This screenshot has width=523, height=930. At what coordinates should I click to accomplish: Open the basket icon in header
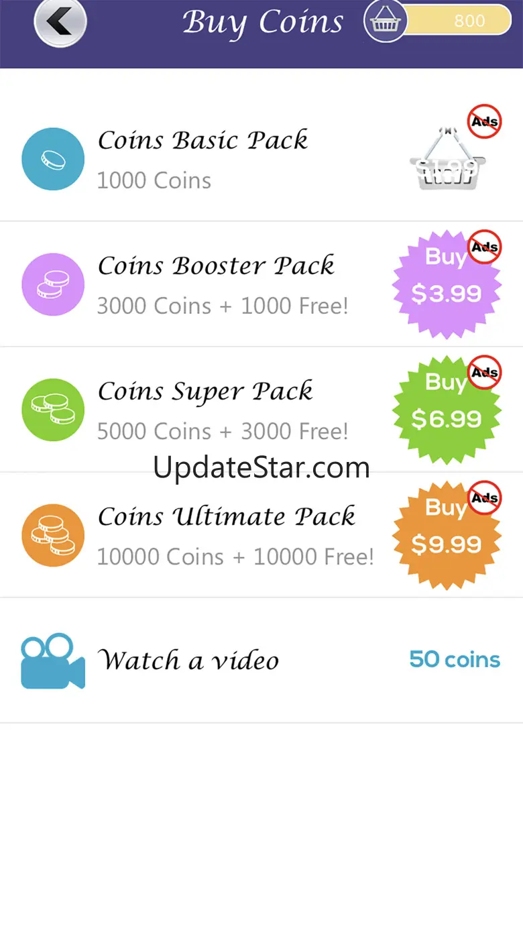386,21
